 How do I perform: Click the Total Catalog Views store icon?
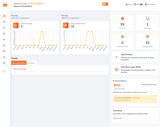pos(66,25)
